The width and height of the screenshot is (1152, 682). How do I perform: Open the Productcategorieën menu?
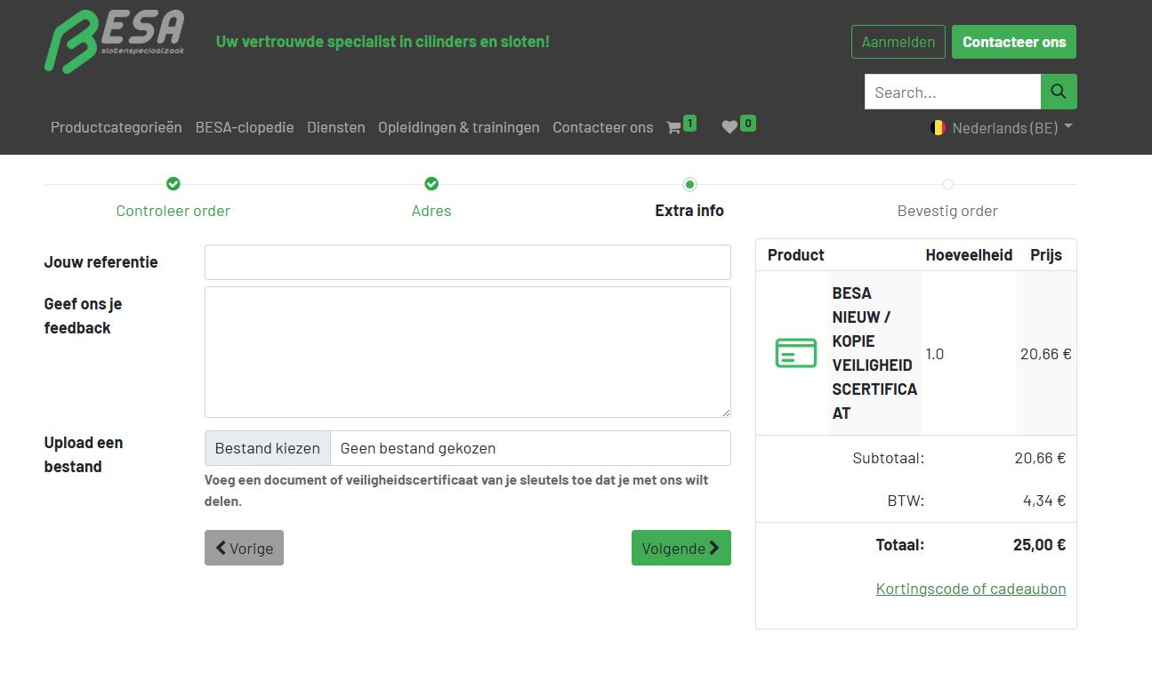116,127
